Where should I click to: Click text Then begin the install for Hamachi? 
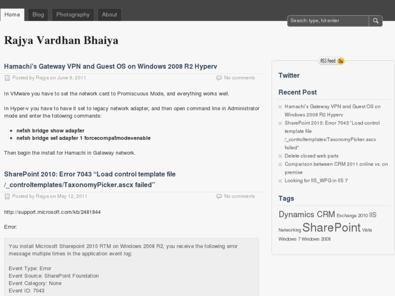[x=70, y=153]
